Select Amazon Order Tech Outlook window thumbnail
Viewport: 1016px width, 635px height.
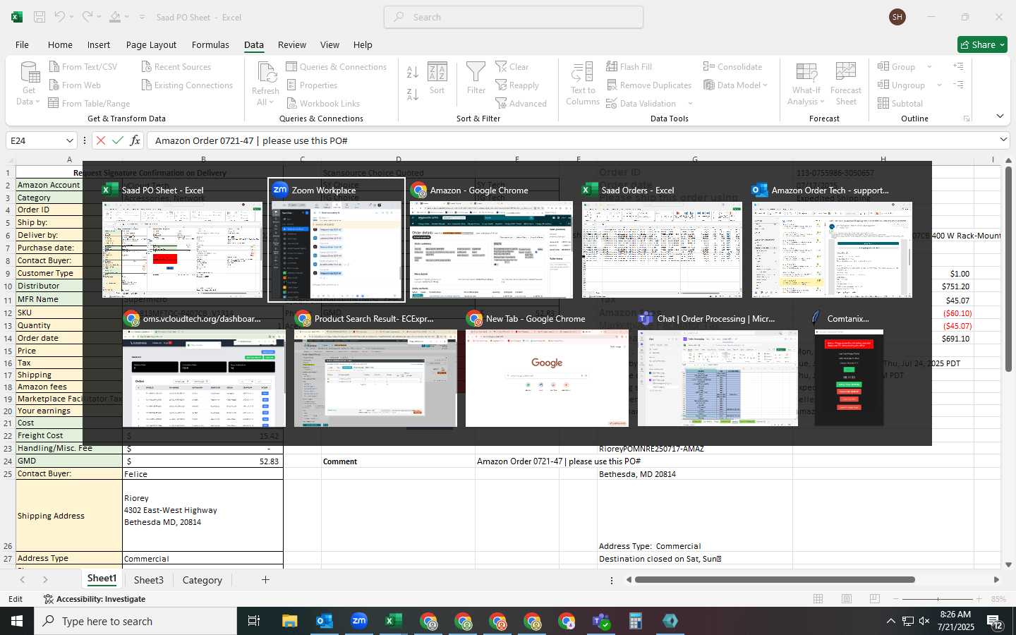click(832, 240)
